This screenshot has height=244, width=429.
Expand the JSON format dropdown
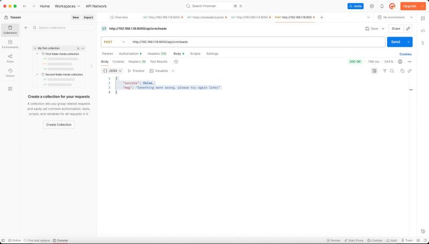[x=113, y=71]
